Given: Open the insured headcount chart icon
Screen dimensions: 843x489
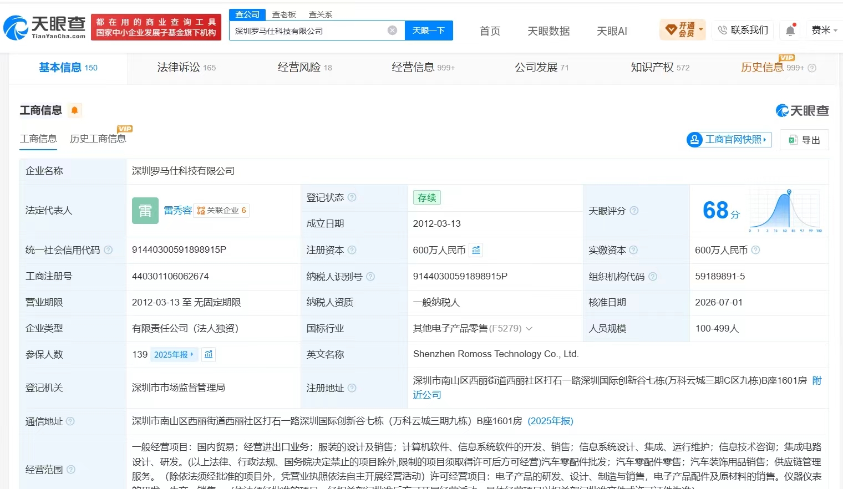Looking at the screenshot, I should coord(209,354).
